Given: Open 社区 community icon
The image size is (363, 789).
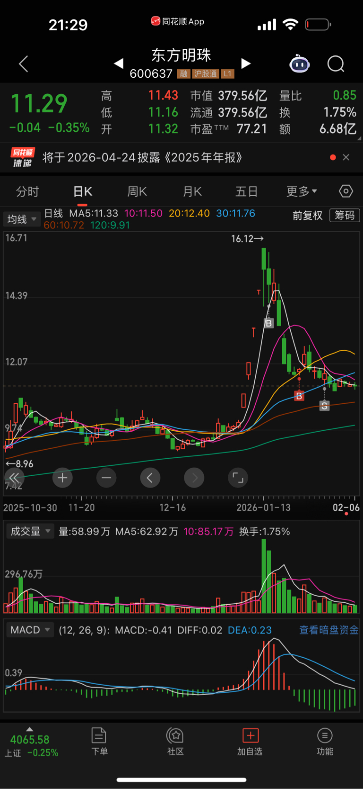Looking at the screenshot, I should (x=175, y=742).
